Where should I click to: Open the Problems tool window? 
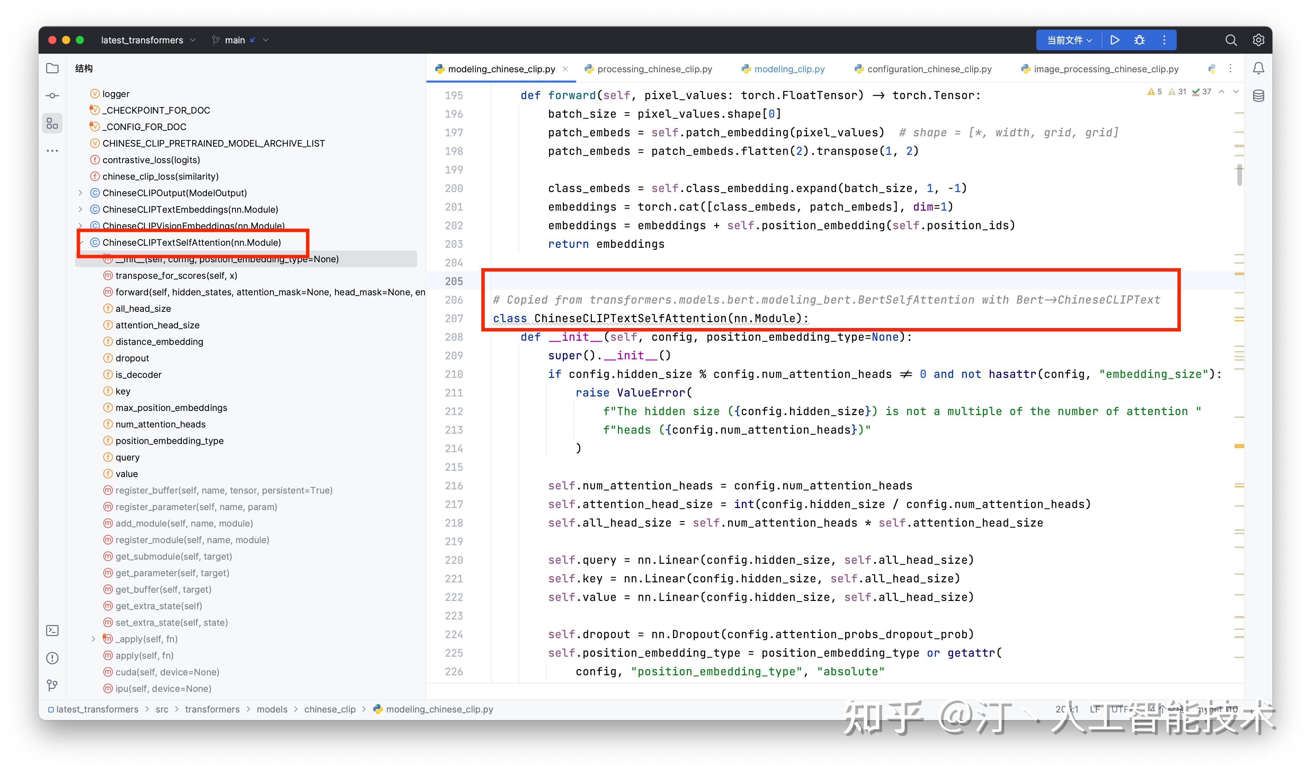[x=52, y=657]
